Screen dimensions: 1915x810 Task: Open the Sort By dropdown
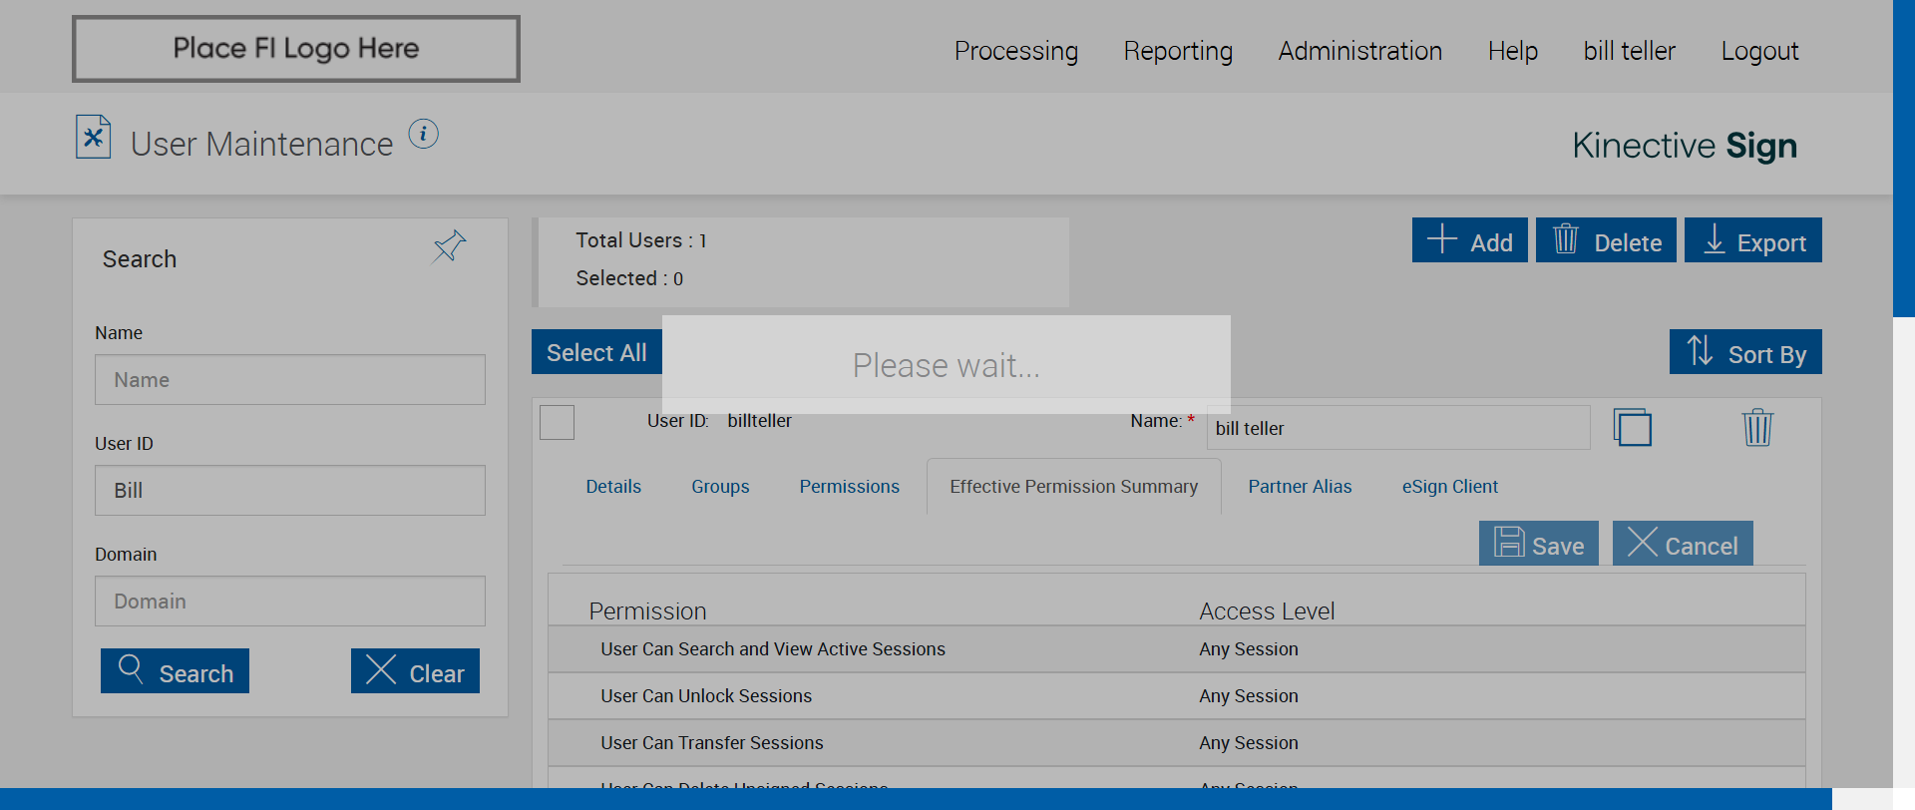pos(1744,352)
